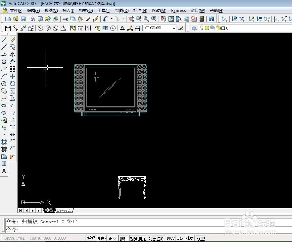Screen dimensions: 292x242
Task: Select the Arc draw tool
Action: pyautogui.click(x=4, y=76)
